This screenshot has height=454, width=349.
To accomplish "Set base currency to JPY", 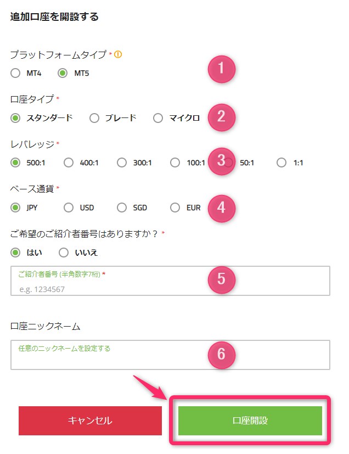I will pos(15,208).
